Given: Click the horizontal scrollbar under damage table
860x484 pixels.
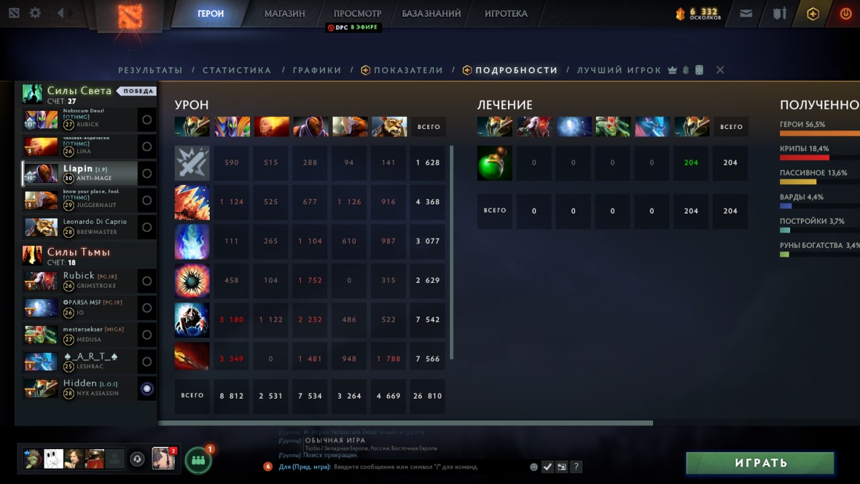Looking at the screenshot, I should (x=406, y=424).
